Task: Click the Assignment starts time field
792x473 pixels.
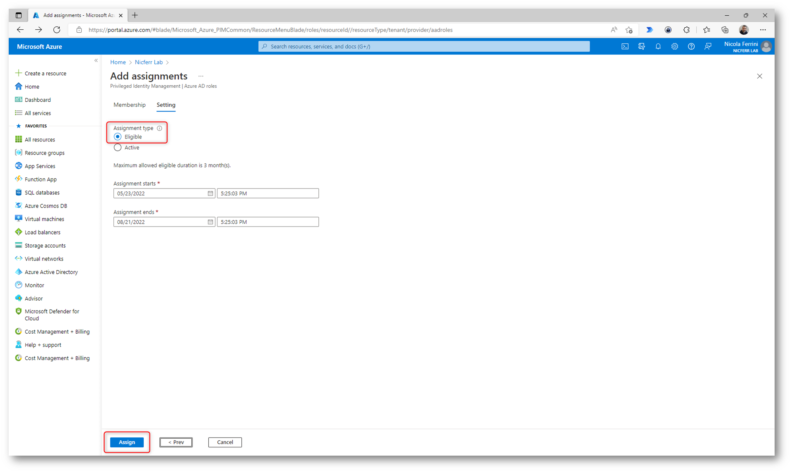Action: 268,193
